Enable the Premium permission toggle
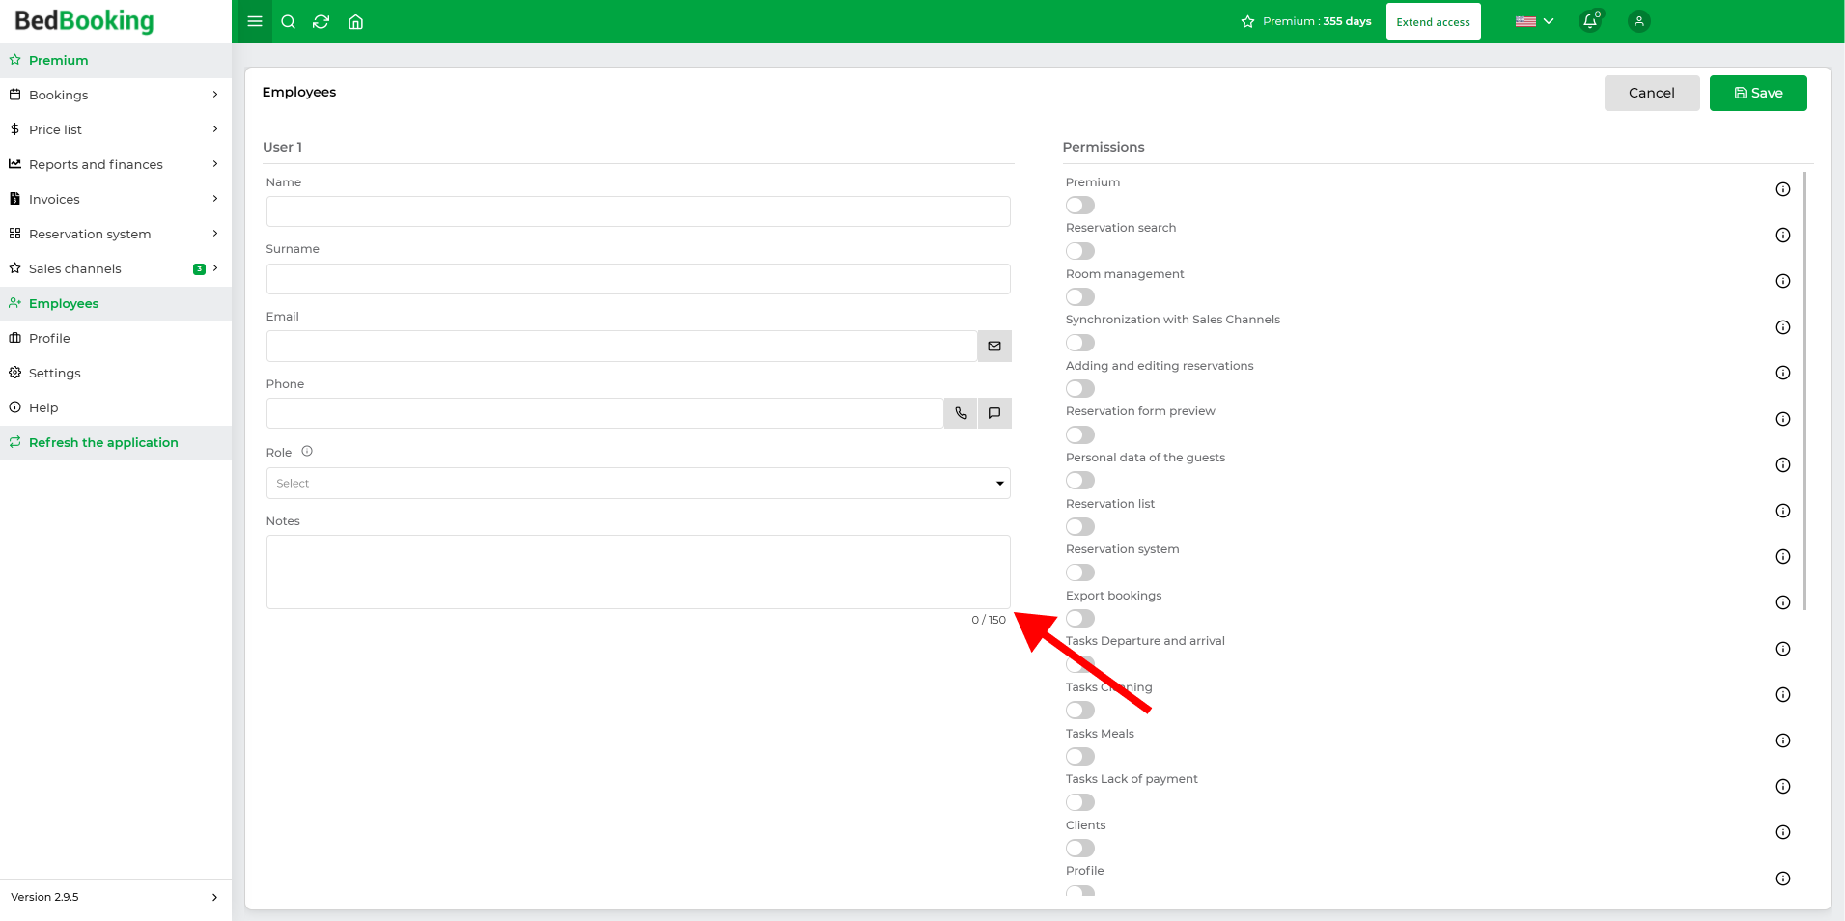 [x=1080, y=205]
